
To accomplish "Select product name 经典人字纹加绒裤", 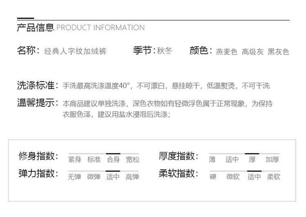I will click(75, 51).
